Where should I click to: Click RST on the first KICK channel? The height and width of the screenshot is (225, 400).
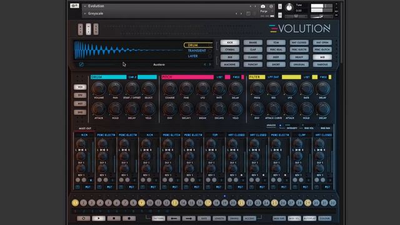[x=87, y=187]
